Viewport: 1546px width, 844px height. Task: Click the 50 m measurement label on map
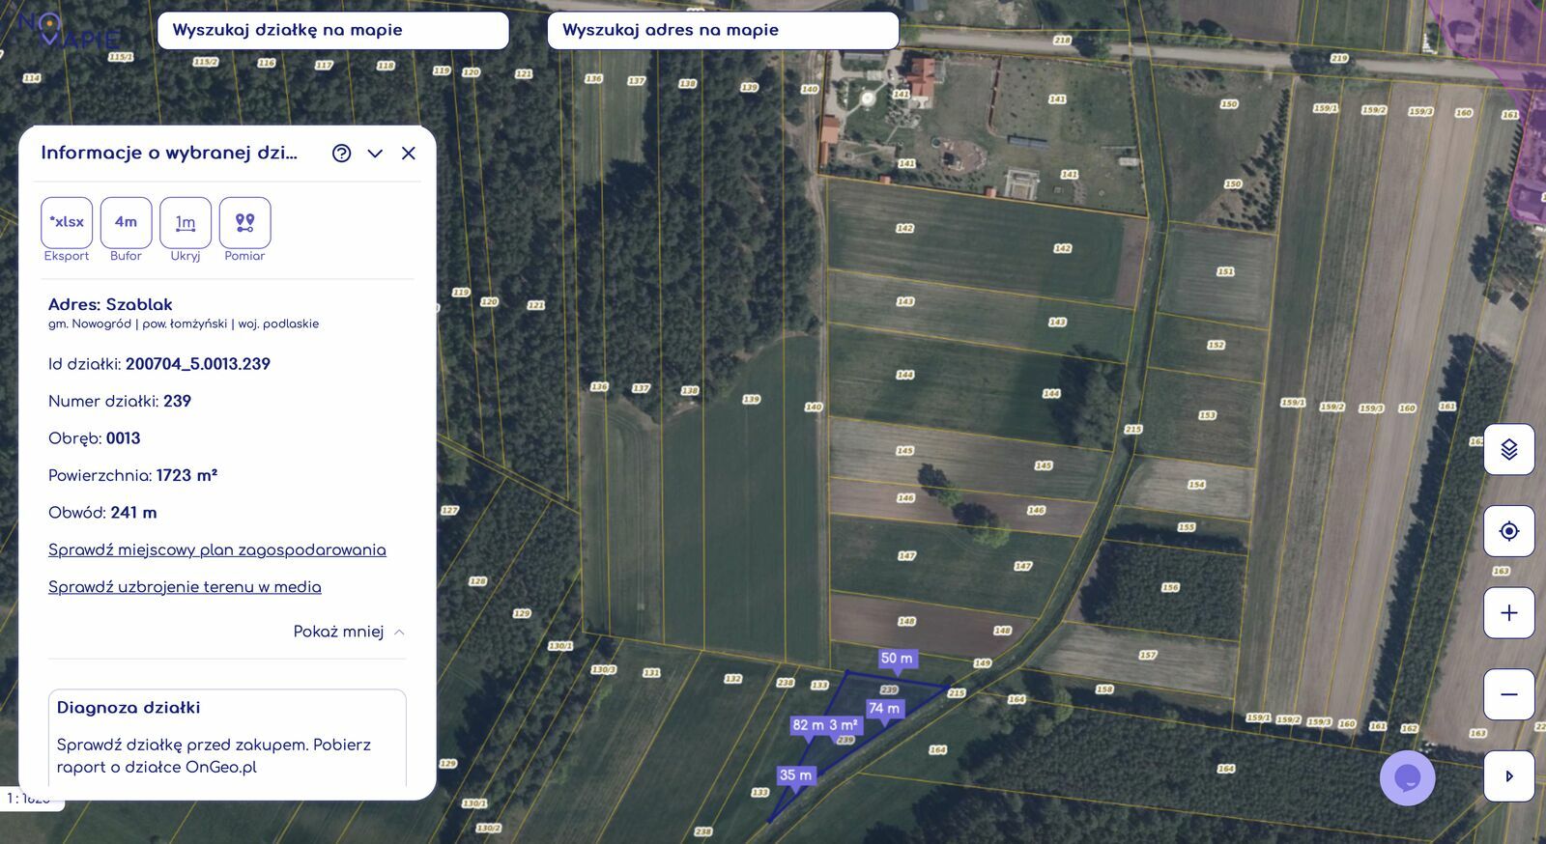click(x=897, y=659)
